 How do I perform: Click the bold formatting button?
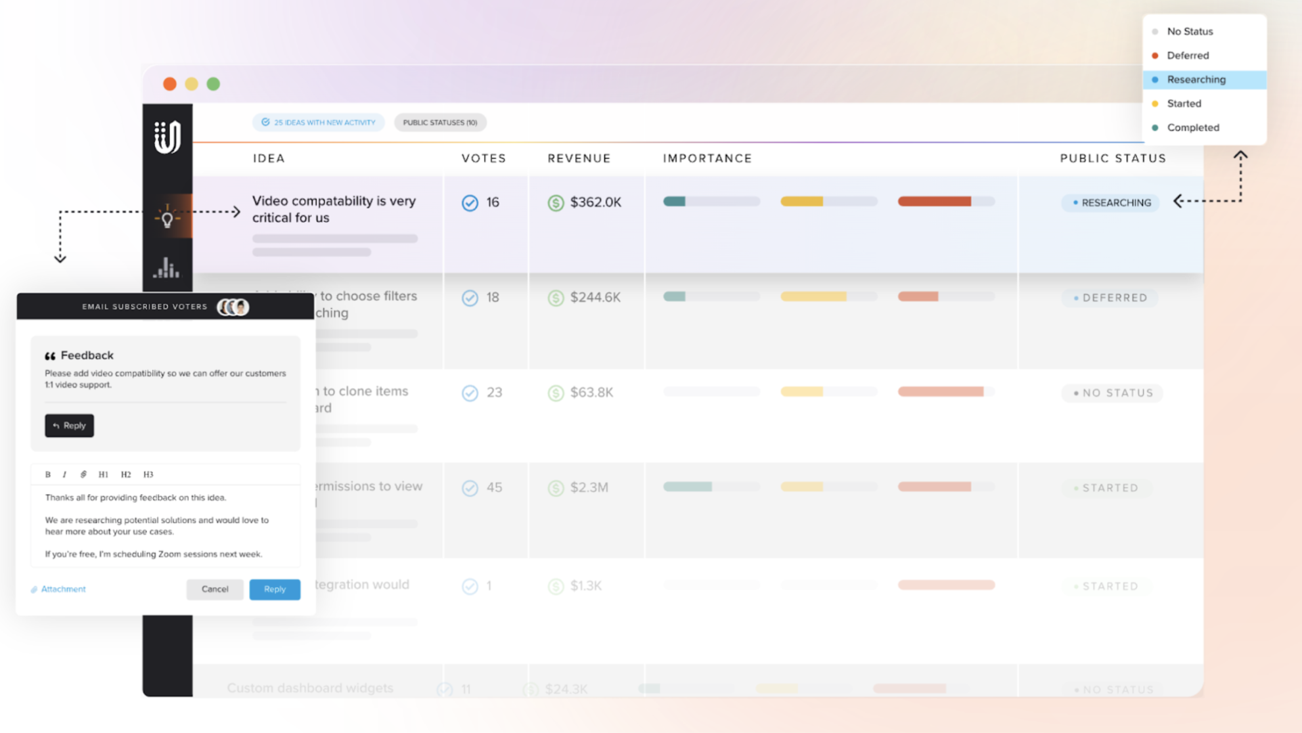pos(48,474)
